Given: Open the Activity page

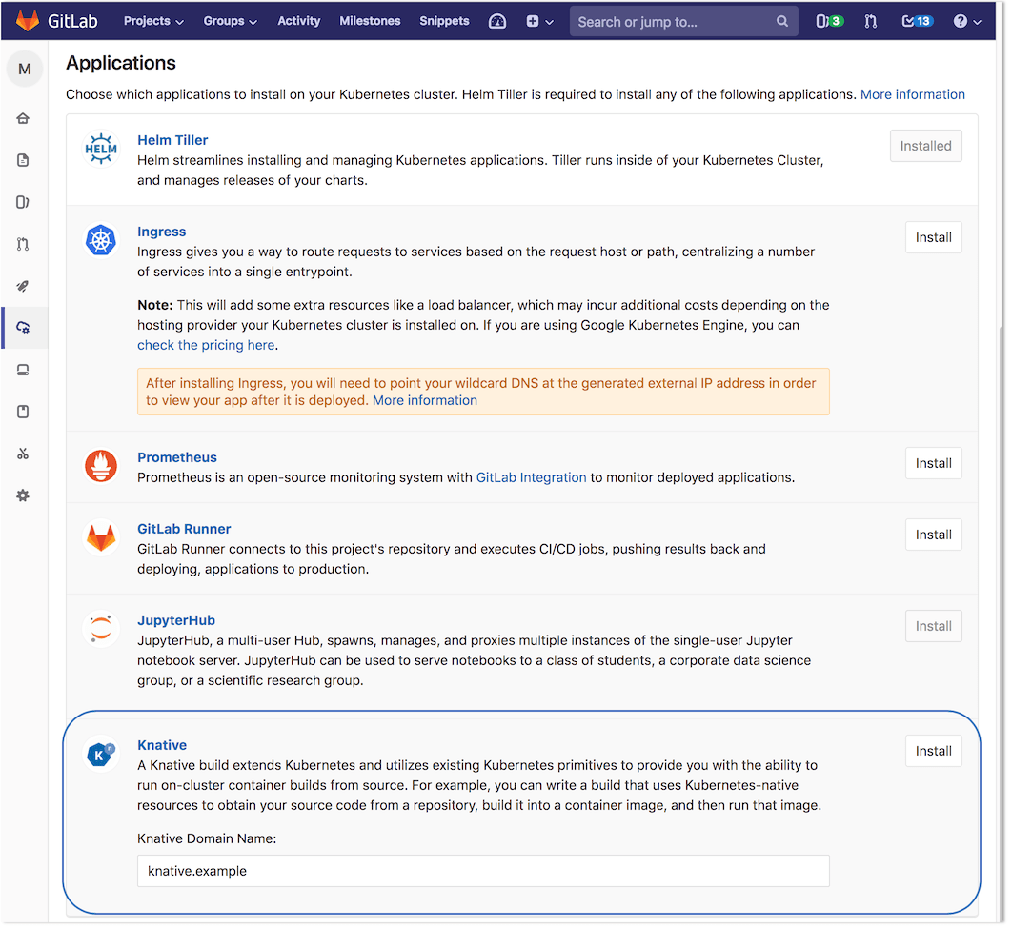Looking at the screenshot, I should click(298, 20).
